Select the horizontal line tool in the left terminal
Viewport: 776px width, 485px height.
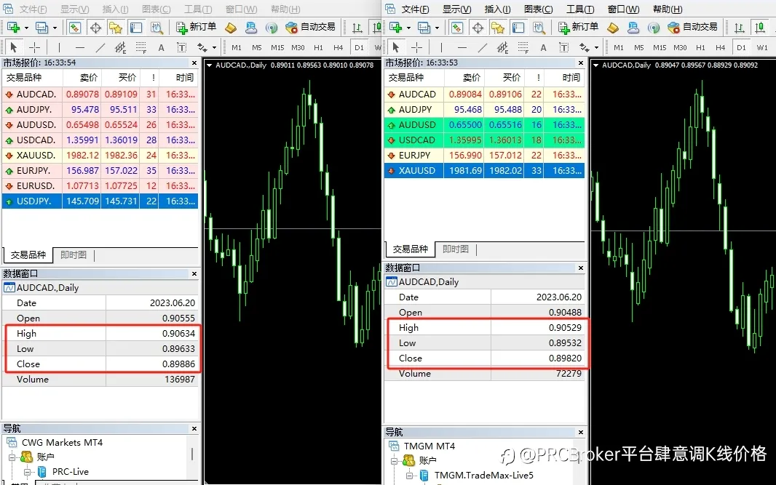click(79, 47)
